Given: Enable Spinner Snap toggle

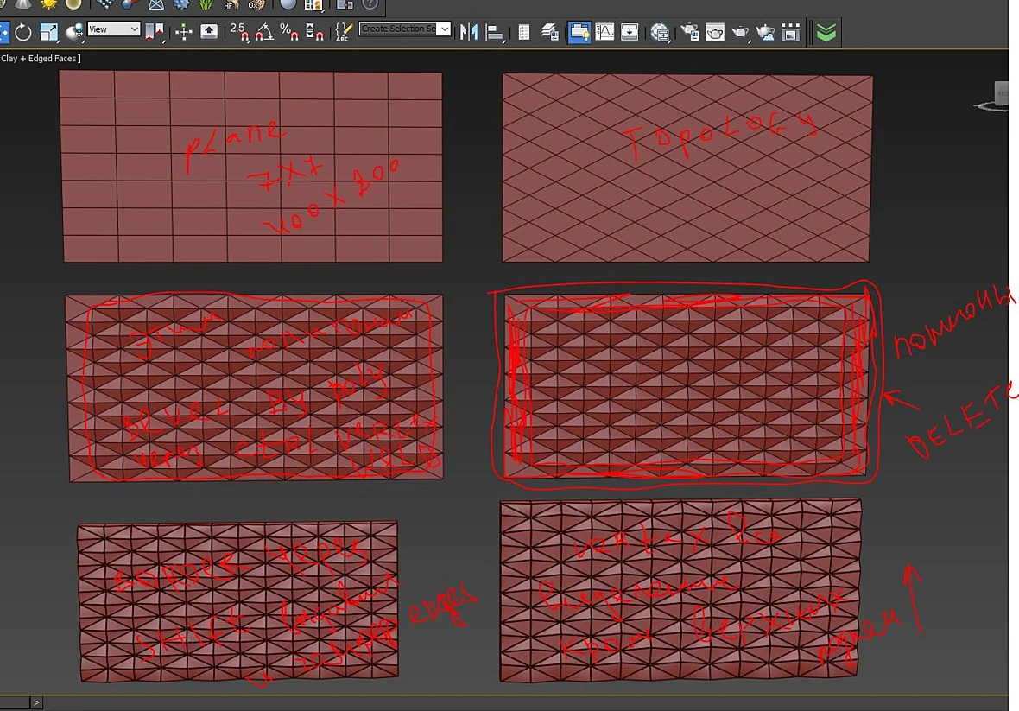Looking at the screenshot, I should pos(314,32).
